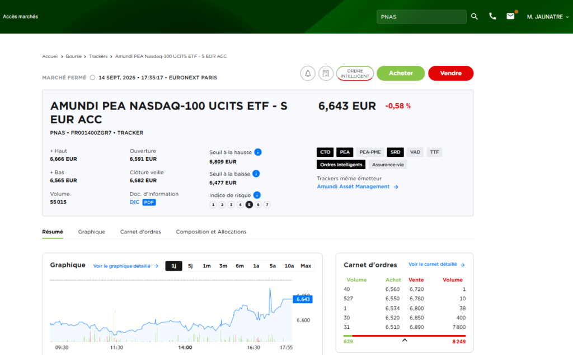
Task: Open the mail messages icon
Action: click(x=510, y=16)
